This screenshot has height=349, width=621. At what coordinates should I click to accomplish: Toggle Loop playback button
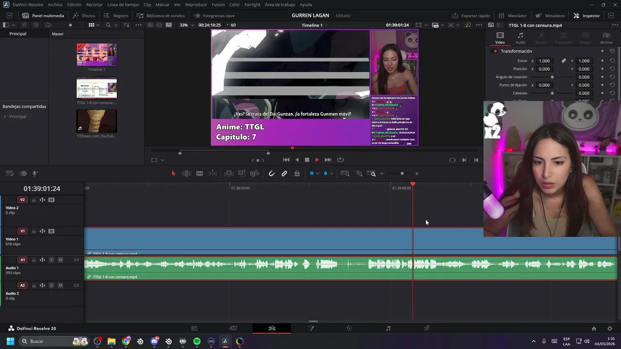341,160
